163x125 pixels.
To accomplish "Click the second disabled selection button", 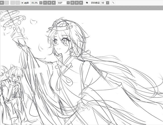I will (18, 3).
